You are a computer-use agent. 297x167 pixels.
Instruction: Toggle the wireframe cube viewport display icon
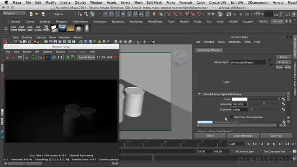pyautogui.click(x=81, y=42)
